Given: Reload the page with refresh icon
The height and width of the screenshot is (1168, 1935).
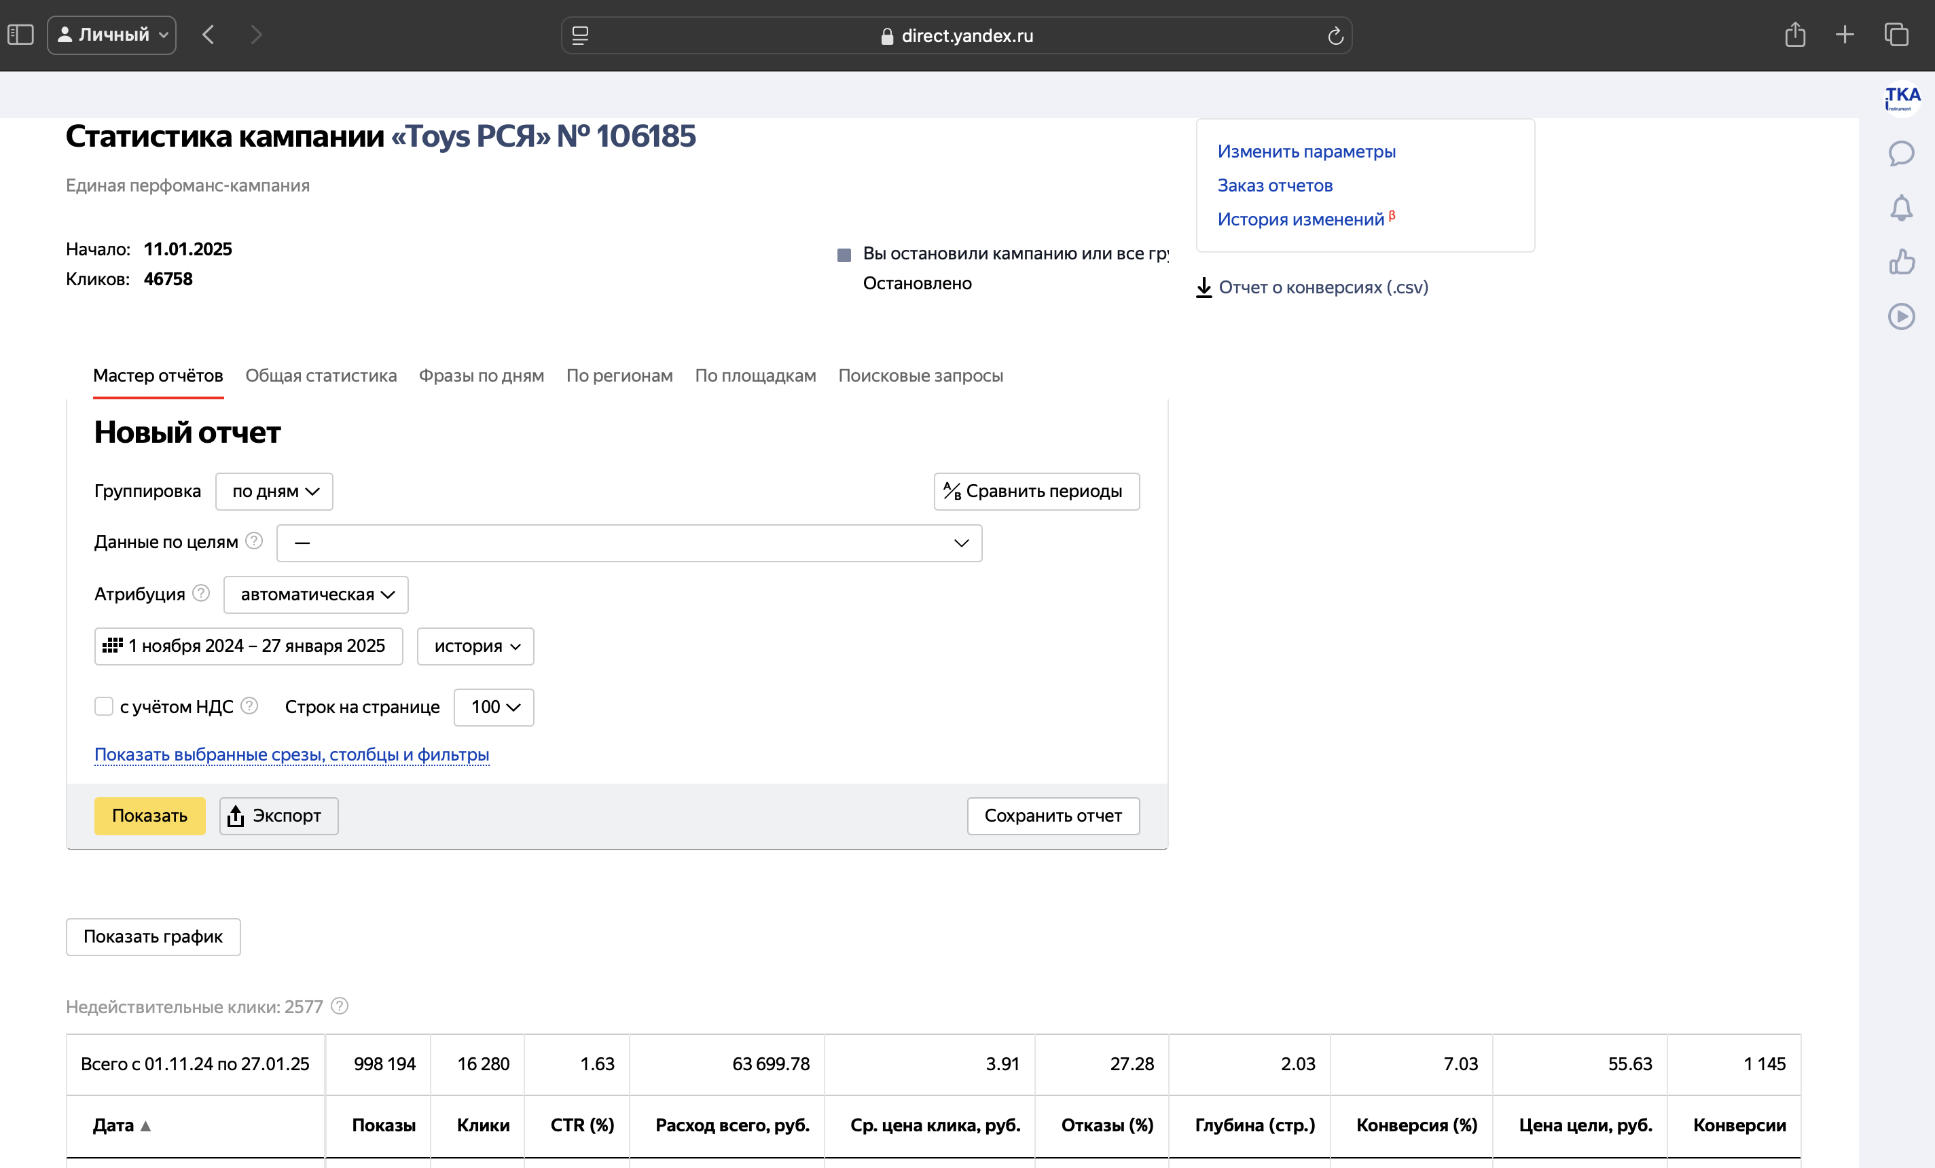Looking at the screenshot, I should pyautogui.click(x=1335, y=36).
